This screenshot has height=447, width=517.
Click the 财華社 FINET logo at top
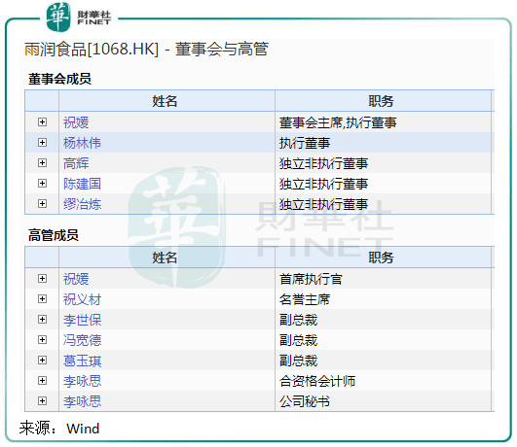click(79, 17)
